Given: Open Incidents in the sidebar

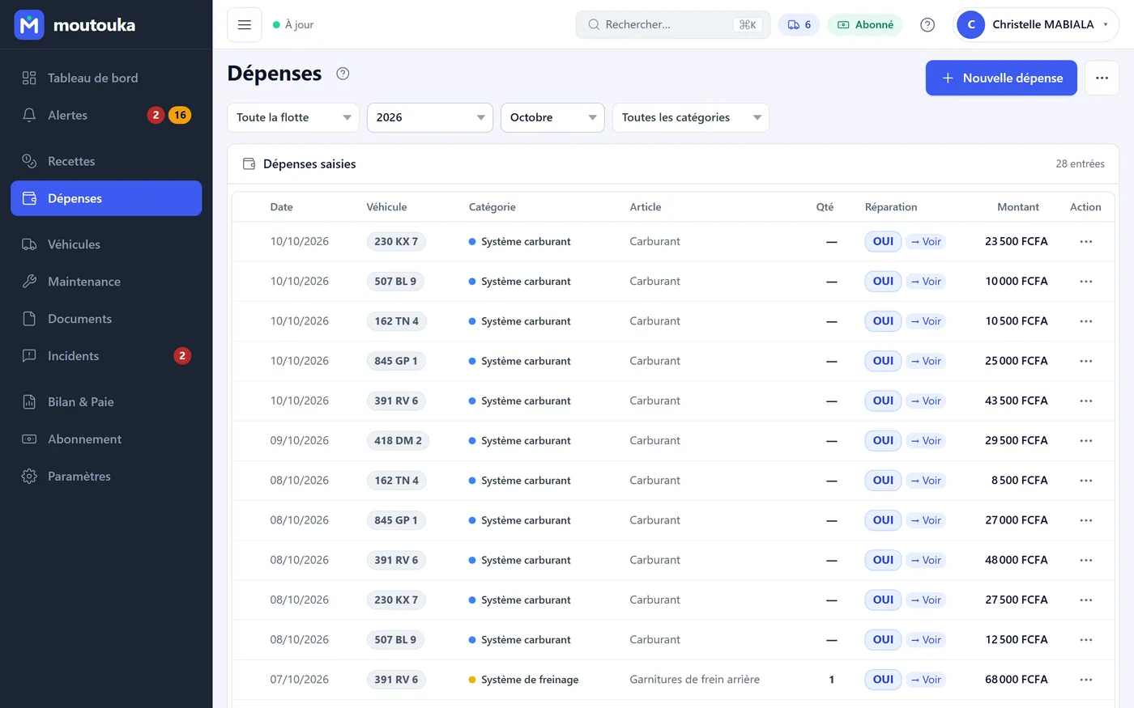Looking at the screenshot, I should (106, 356).
